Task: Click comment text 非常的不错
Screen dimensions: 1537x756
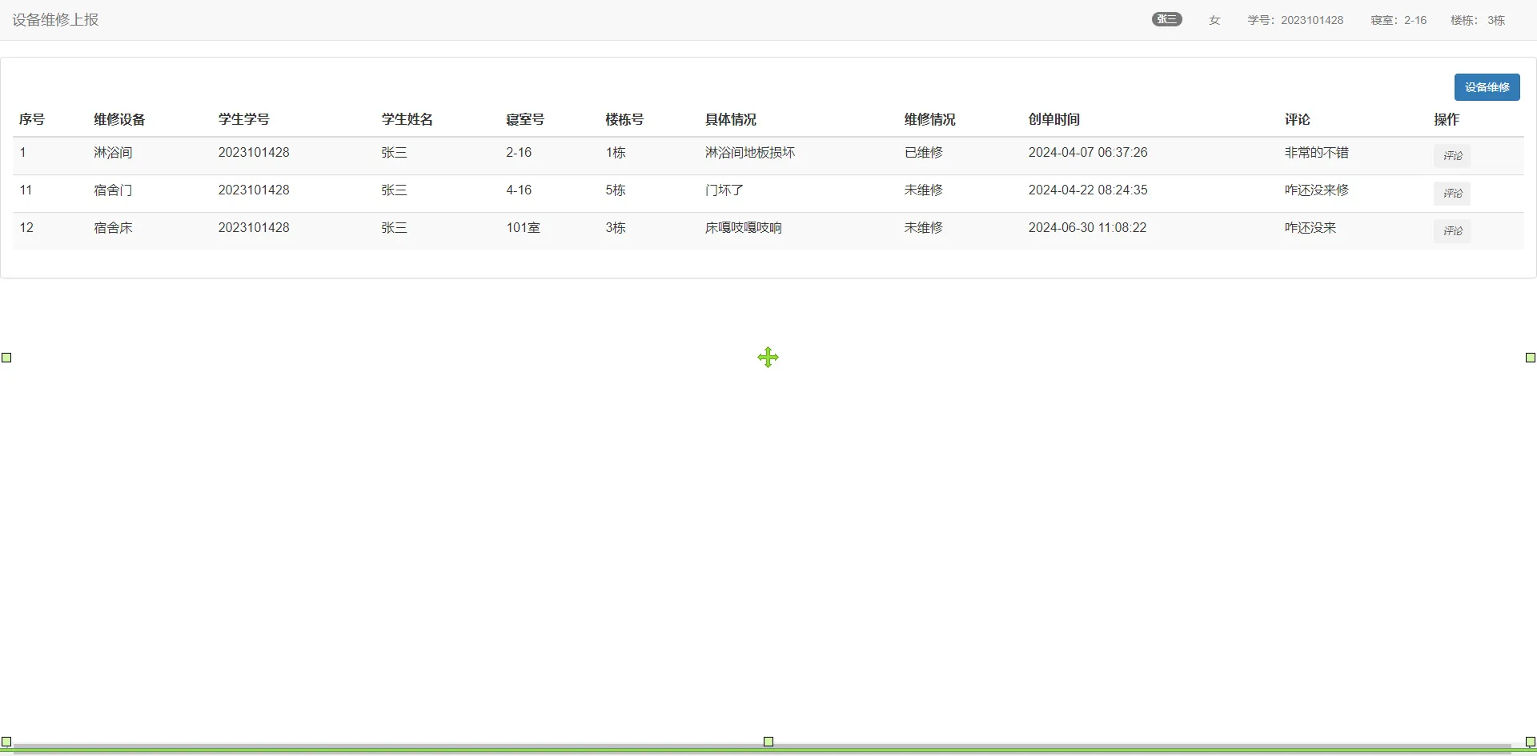Action: [1317, 152]
